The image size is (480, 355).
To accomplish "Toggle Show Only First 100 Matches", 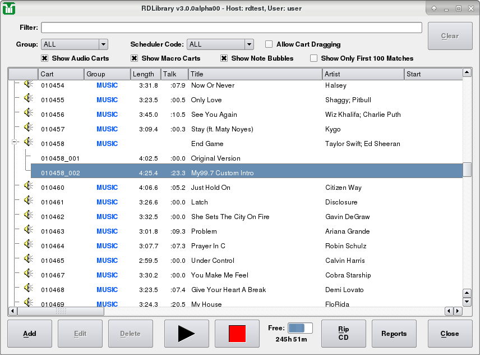I will [314, 58].
